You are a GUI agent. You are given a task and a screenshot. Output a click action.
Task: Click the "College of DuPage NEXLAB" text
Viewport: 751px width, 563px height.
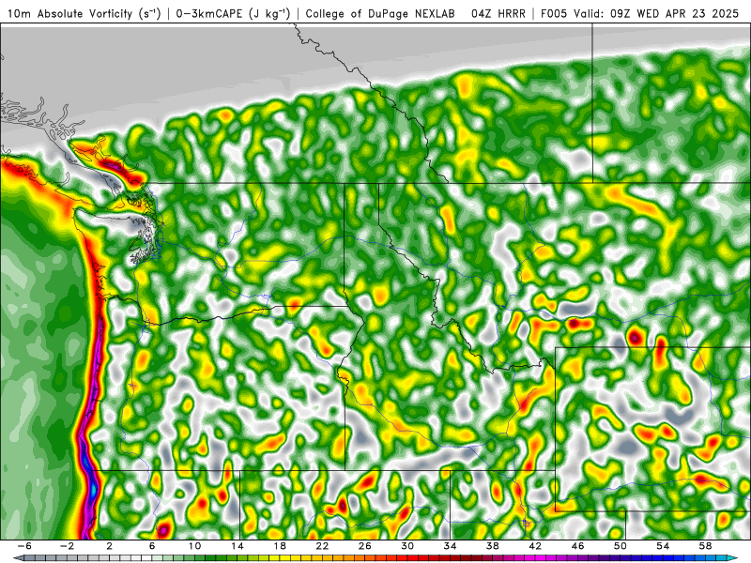(x=380, y=14)
